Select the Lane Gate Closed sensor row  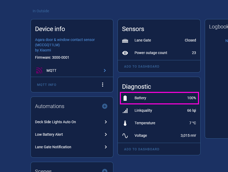(x=159, y=40)
